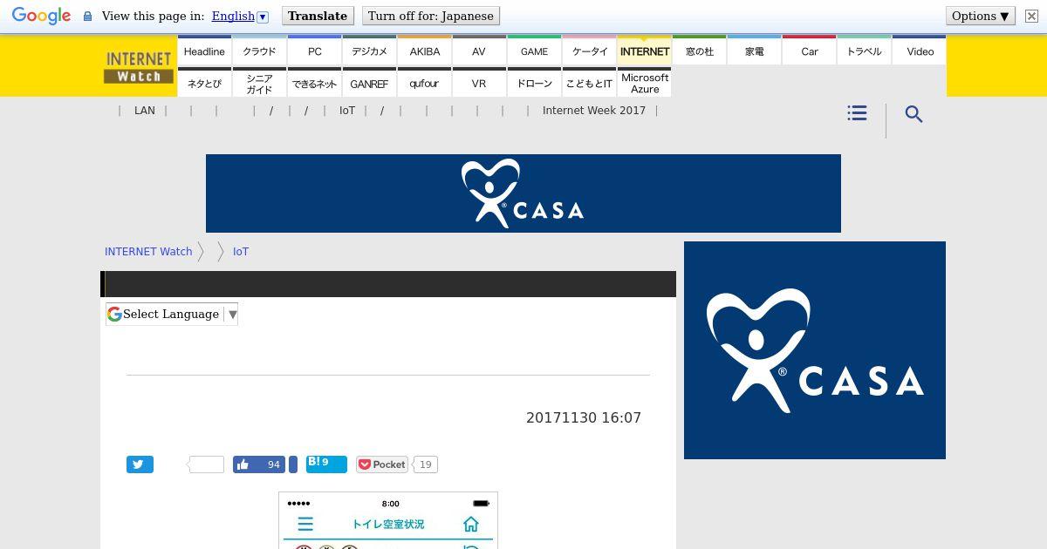Open the Video tab
This screenshot has height=549, width=1047.
tap(920, 51)
